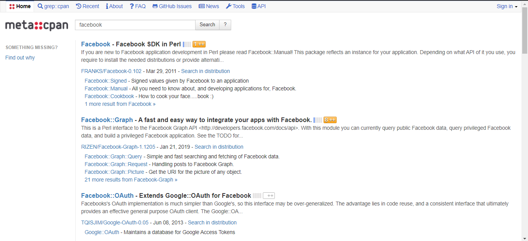
Task: Search in distribution for Facebook-Graph
Action: pyautogui.click(x=219, y=147)
